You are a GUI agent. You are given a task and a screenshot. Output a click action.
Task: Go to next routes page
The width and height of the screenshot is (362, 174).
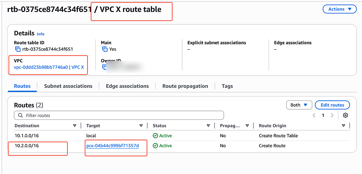point(332,115)
